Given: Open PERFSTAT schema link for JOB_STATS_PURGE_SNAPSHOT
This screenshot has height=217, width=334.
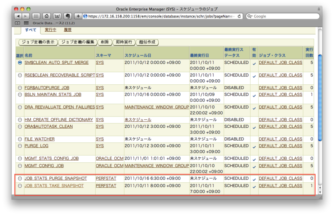Looking at the screenshot, I should [x=106, y=179].
